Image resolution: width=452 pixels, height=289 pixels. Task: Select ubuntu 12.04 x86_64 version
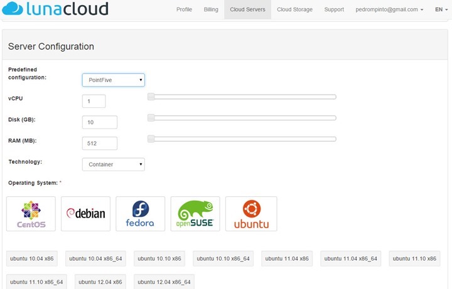click(x=164, y=282)
